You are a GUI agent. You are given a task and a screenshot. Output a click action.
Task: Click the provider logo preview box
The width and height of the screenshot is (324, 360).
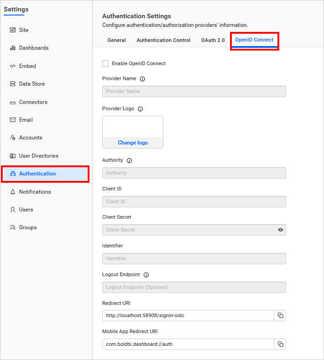click(133, 127)
